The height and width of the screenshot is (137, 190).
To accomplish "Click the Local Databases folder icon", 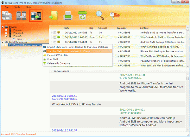I will click(x=6, y=42).
